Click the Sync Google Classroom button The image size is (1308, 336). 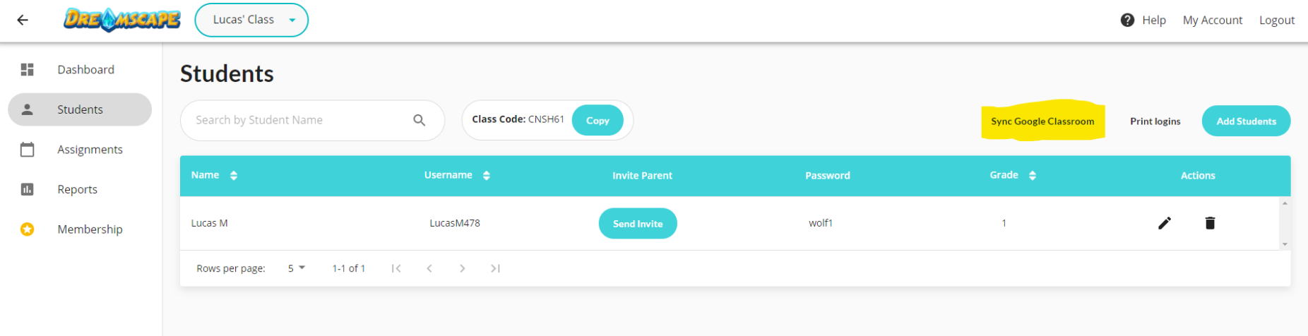(x=1042, y=121)
